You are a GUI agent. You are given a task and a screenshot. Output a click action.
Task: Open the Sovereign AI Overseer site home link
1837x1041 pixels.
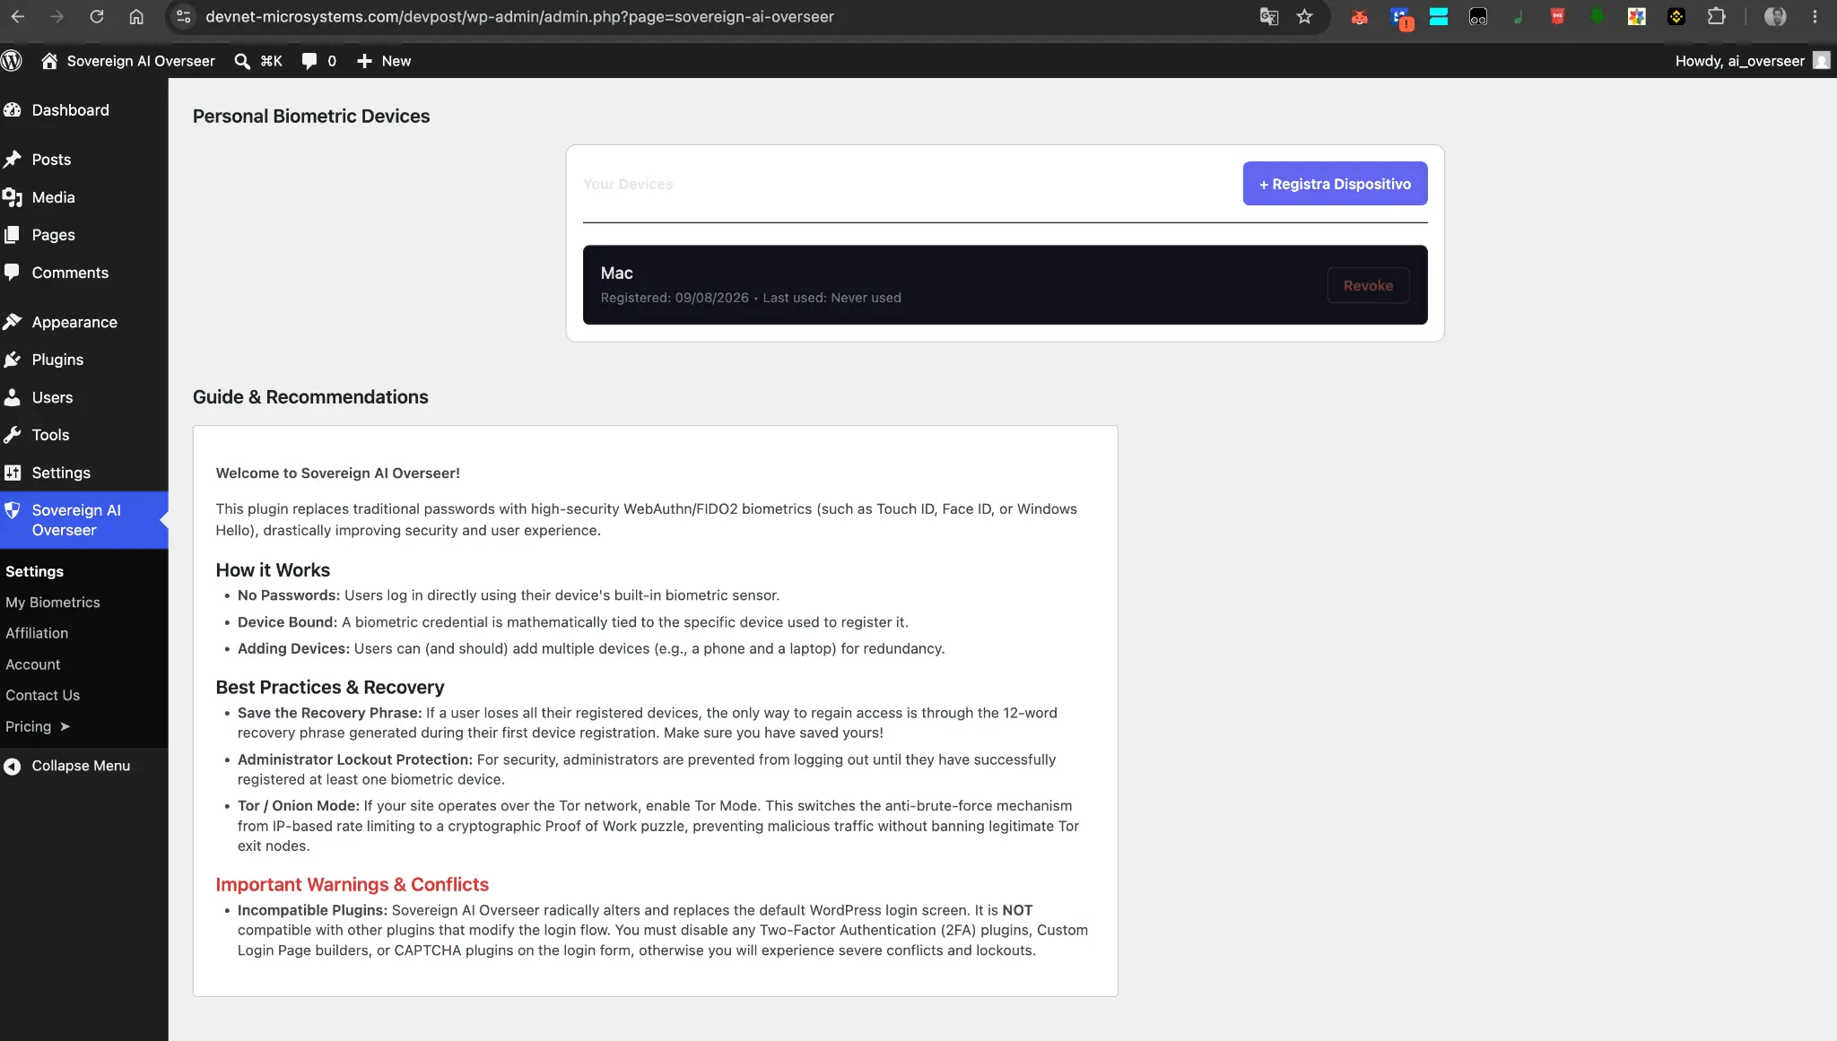coord(128,61)
